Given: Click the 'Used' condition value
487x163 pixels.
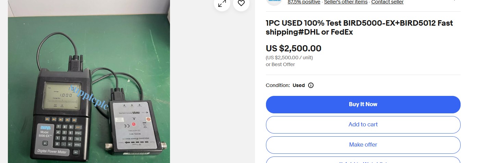Looking at the screenshot, I should (299, 85).
